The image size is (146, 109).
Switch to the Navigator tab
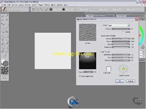click(x=121, y=16)
